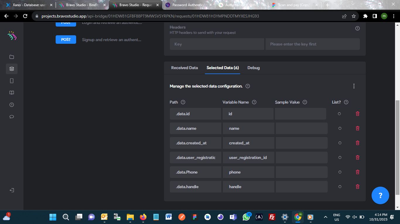Delete the .data.id row
Screen dimensions: 400x224
(x=358, y=113)
